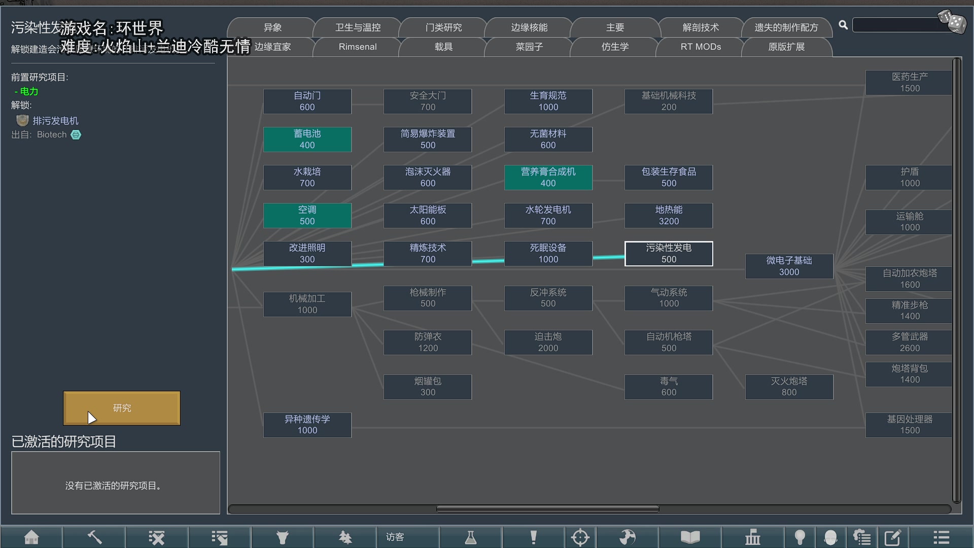Click the magnifier search icon
Image resolution: width=974 pixels, height=548 pixels.
[x=843, y=25]
